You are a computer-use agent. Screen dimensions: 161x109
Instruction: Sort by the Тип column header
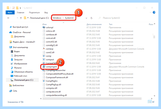(x=111, y=24)
